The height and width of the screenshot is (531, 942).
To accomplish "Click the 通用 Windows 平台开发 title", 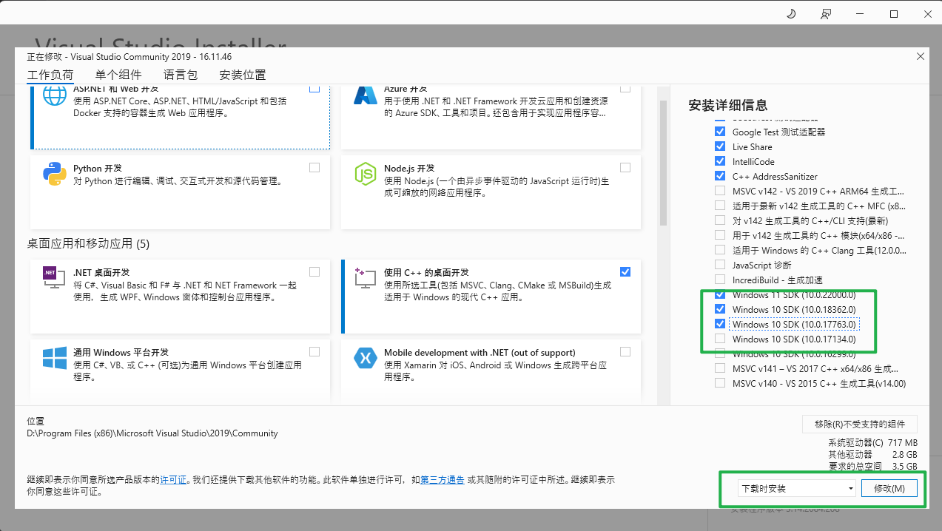I will (x=121, y=353).
